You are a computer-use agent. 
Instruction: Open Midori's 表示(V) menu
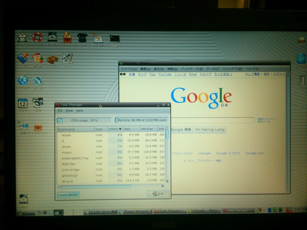pos(159,69)
